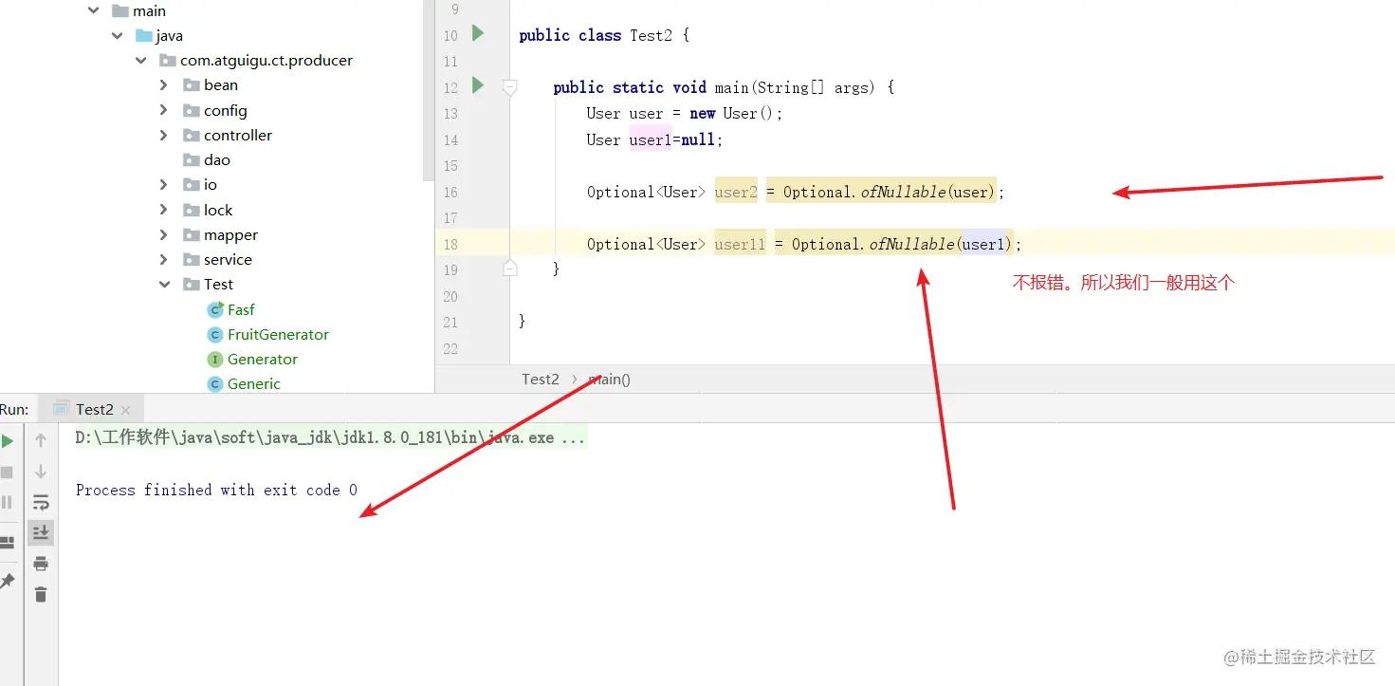Expand the bean package
The width and height of the screenshot is (1395, 686).
(164, 84)
